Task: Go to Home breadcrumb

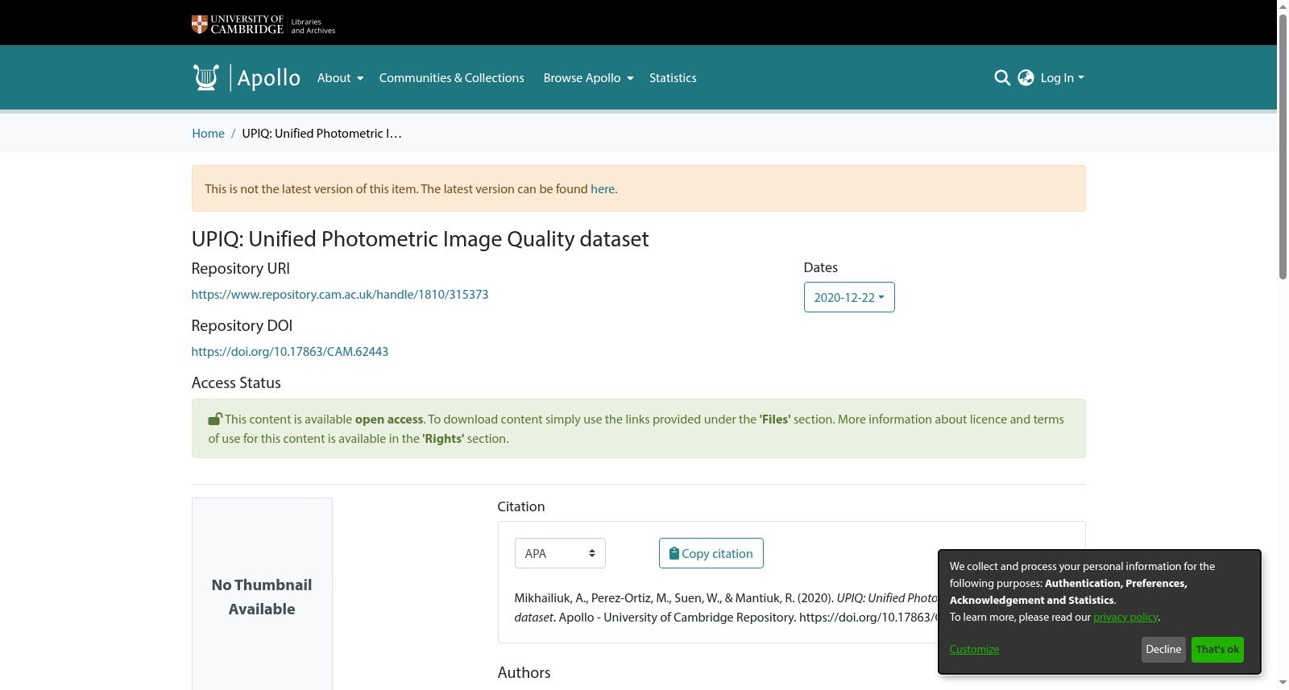Action: click(208, 134)
